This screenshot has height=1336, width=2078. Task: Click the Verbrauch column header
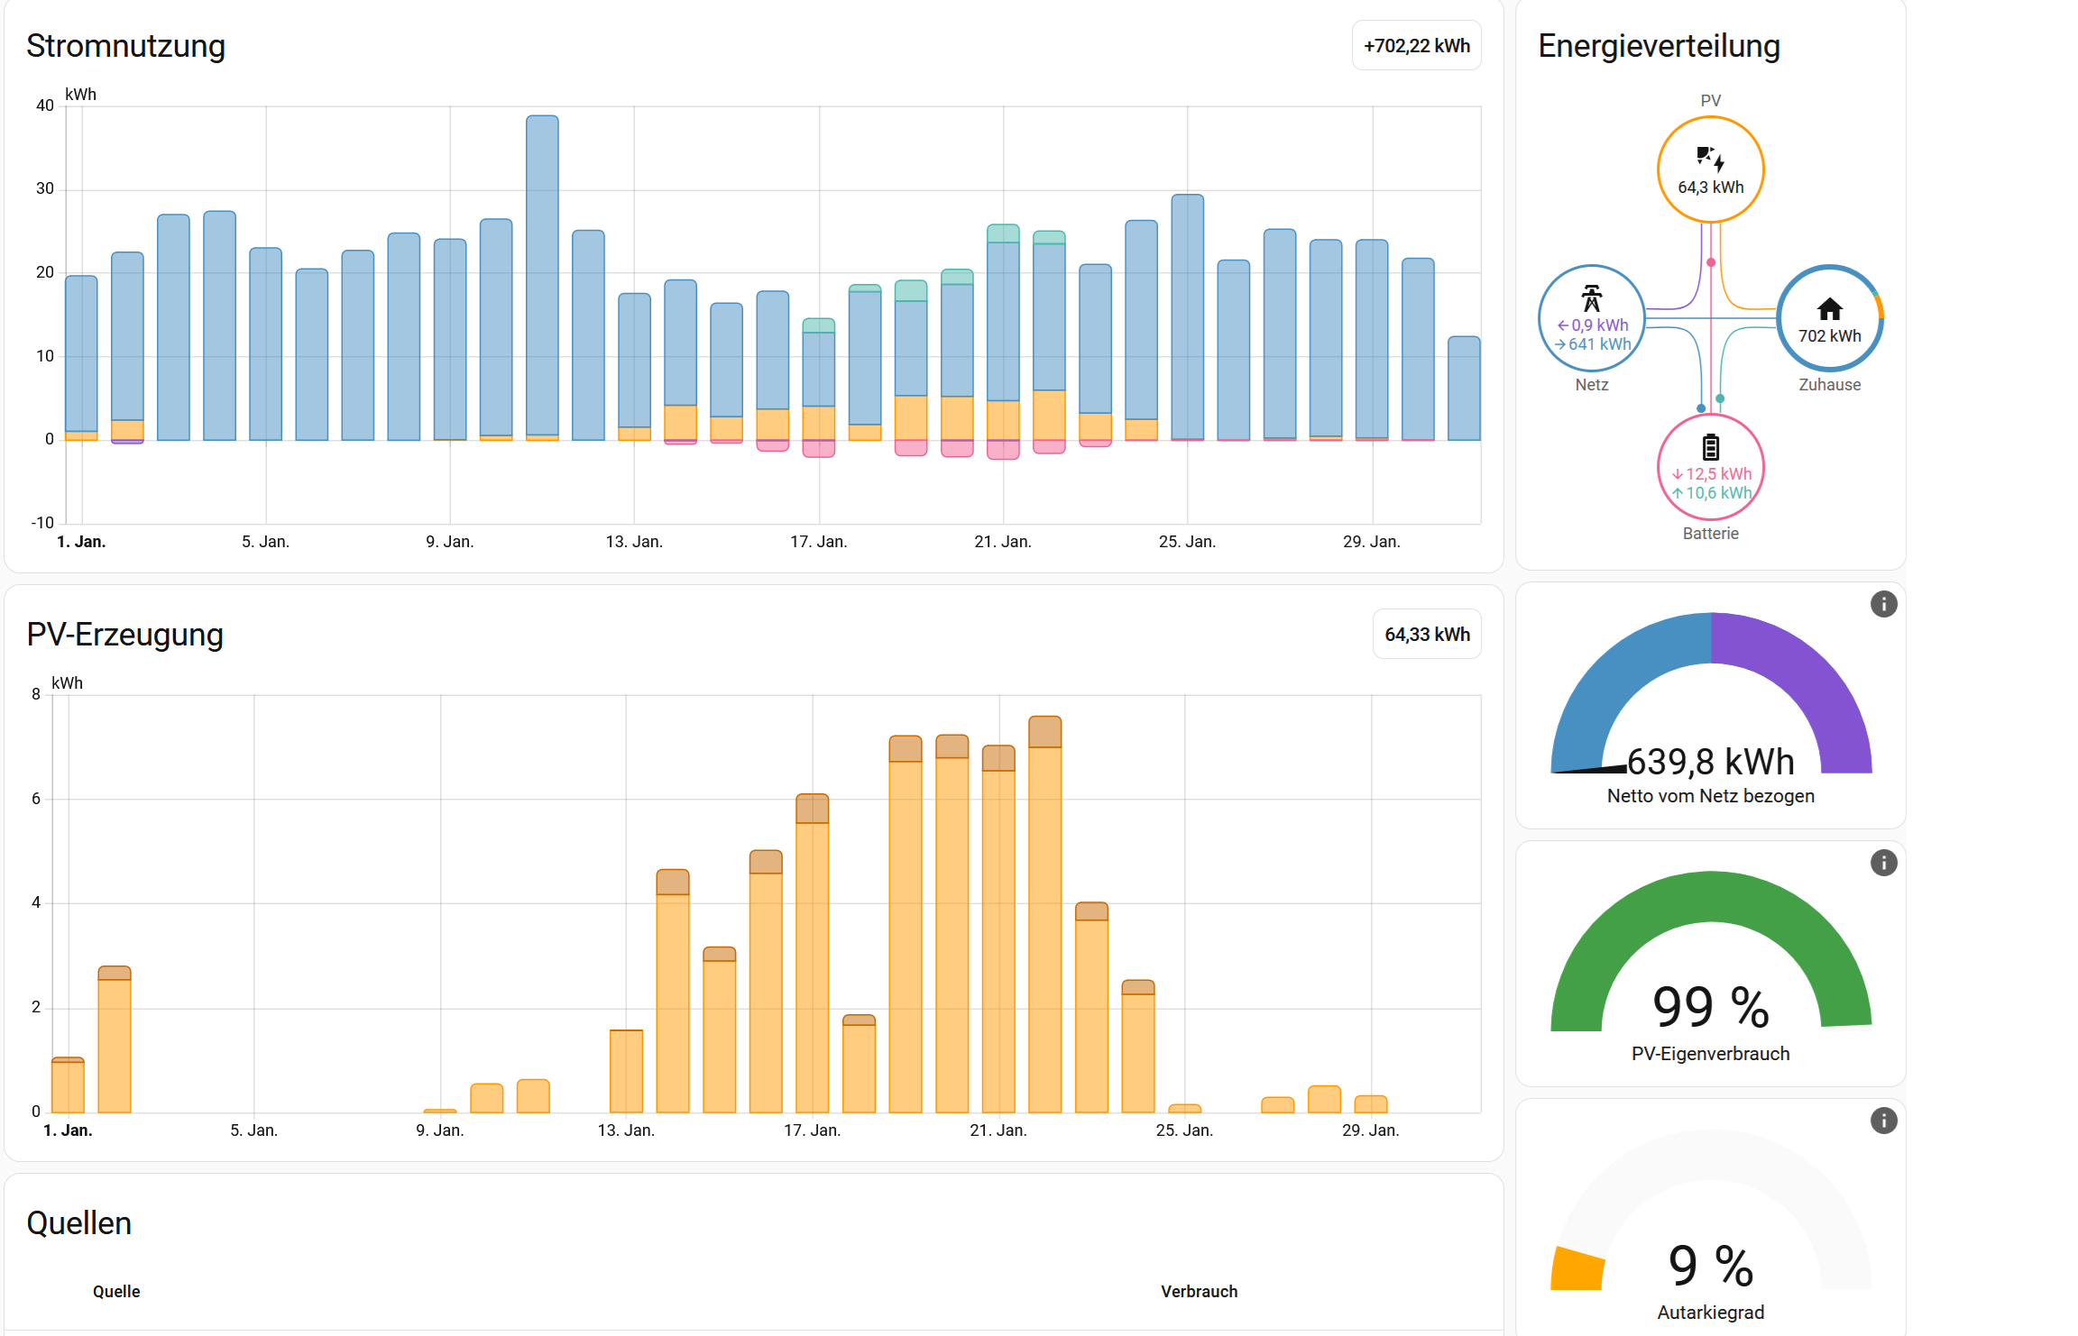click(1199, 1291)
